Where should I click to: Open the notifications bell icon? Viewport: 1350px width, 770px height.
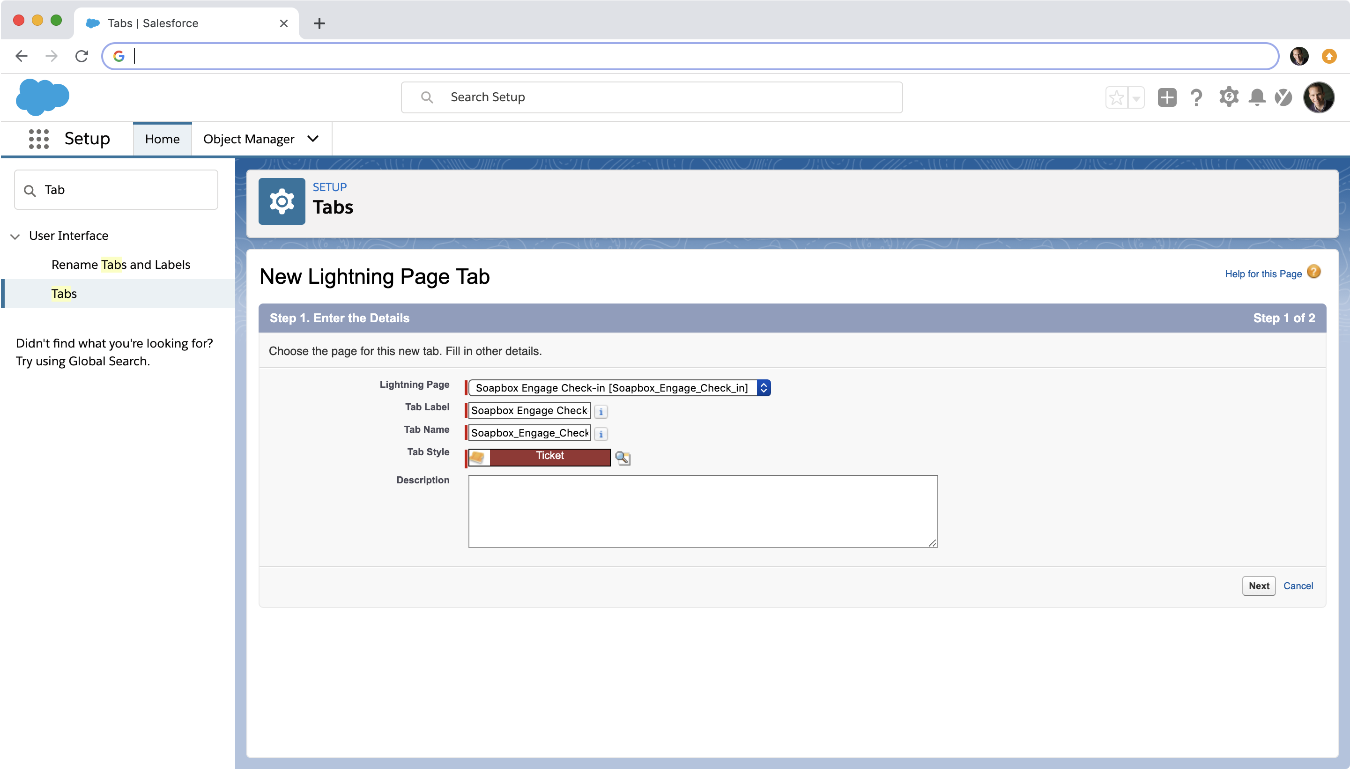click(x=1257, y=97)
